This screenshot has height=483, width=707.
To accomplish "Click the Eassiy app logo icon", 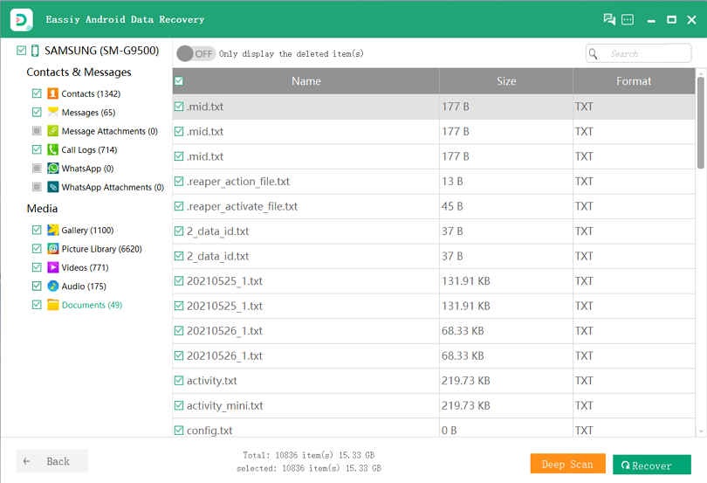I will click(21, 20).
